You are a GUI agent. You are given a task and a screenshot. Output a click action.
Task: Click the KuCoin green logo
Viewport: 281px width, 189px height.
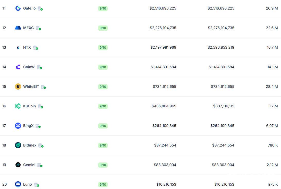[18, 106]
